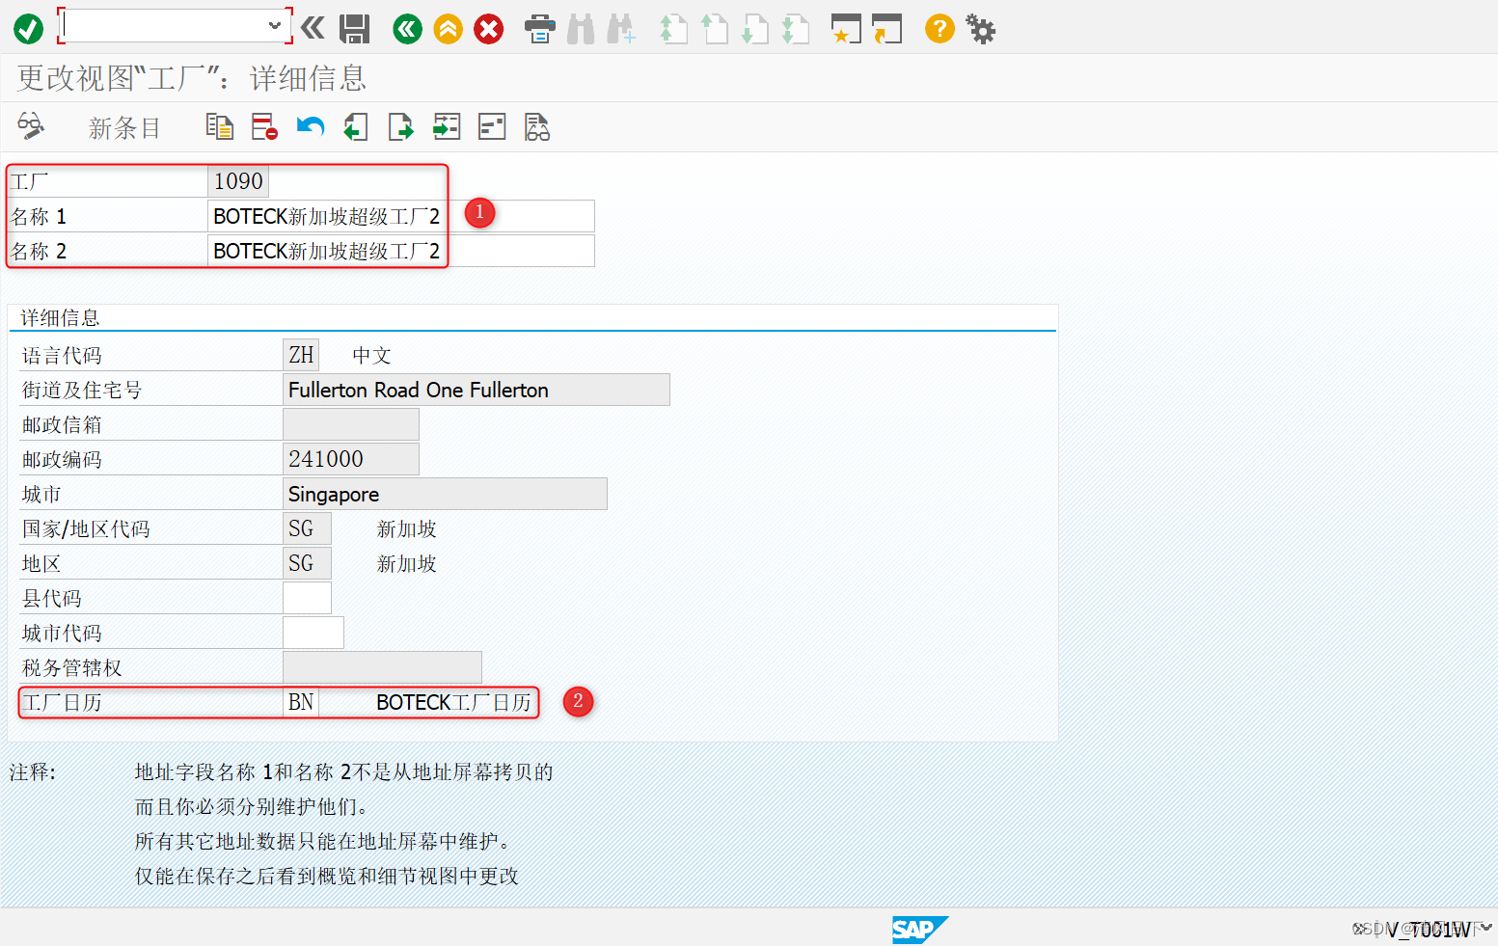Delete the entry with the delete row icon

coord(263,126)
